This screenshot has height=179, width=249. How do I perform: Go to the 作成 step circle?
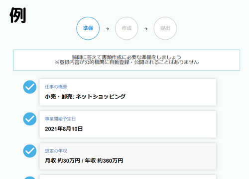click(x=126, y=28)
